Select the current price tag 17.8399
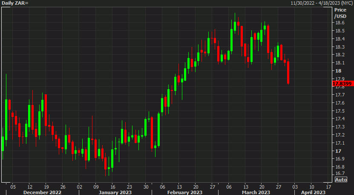Image resolution: width=354 pixels, height=195 pixels. [342, 84]
